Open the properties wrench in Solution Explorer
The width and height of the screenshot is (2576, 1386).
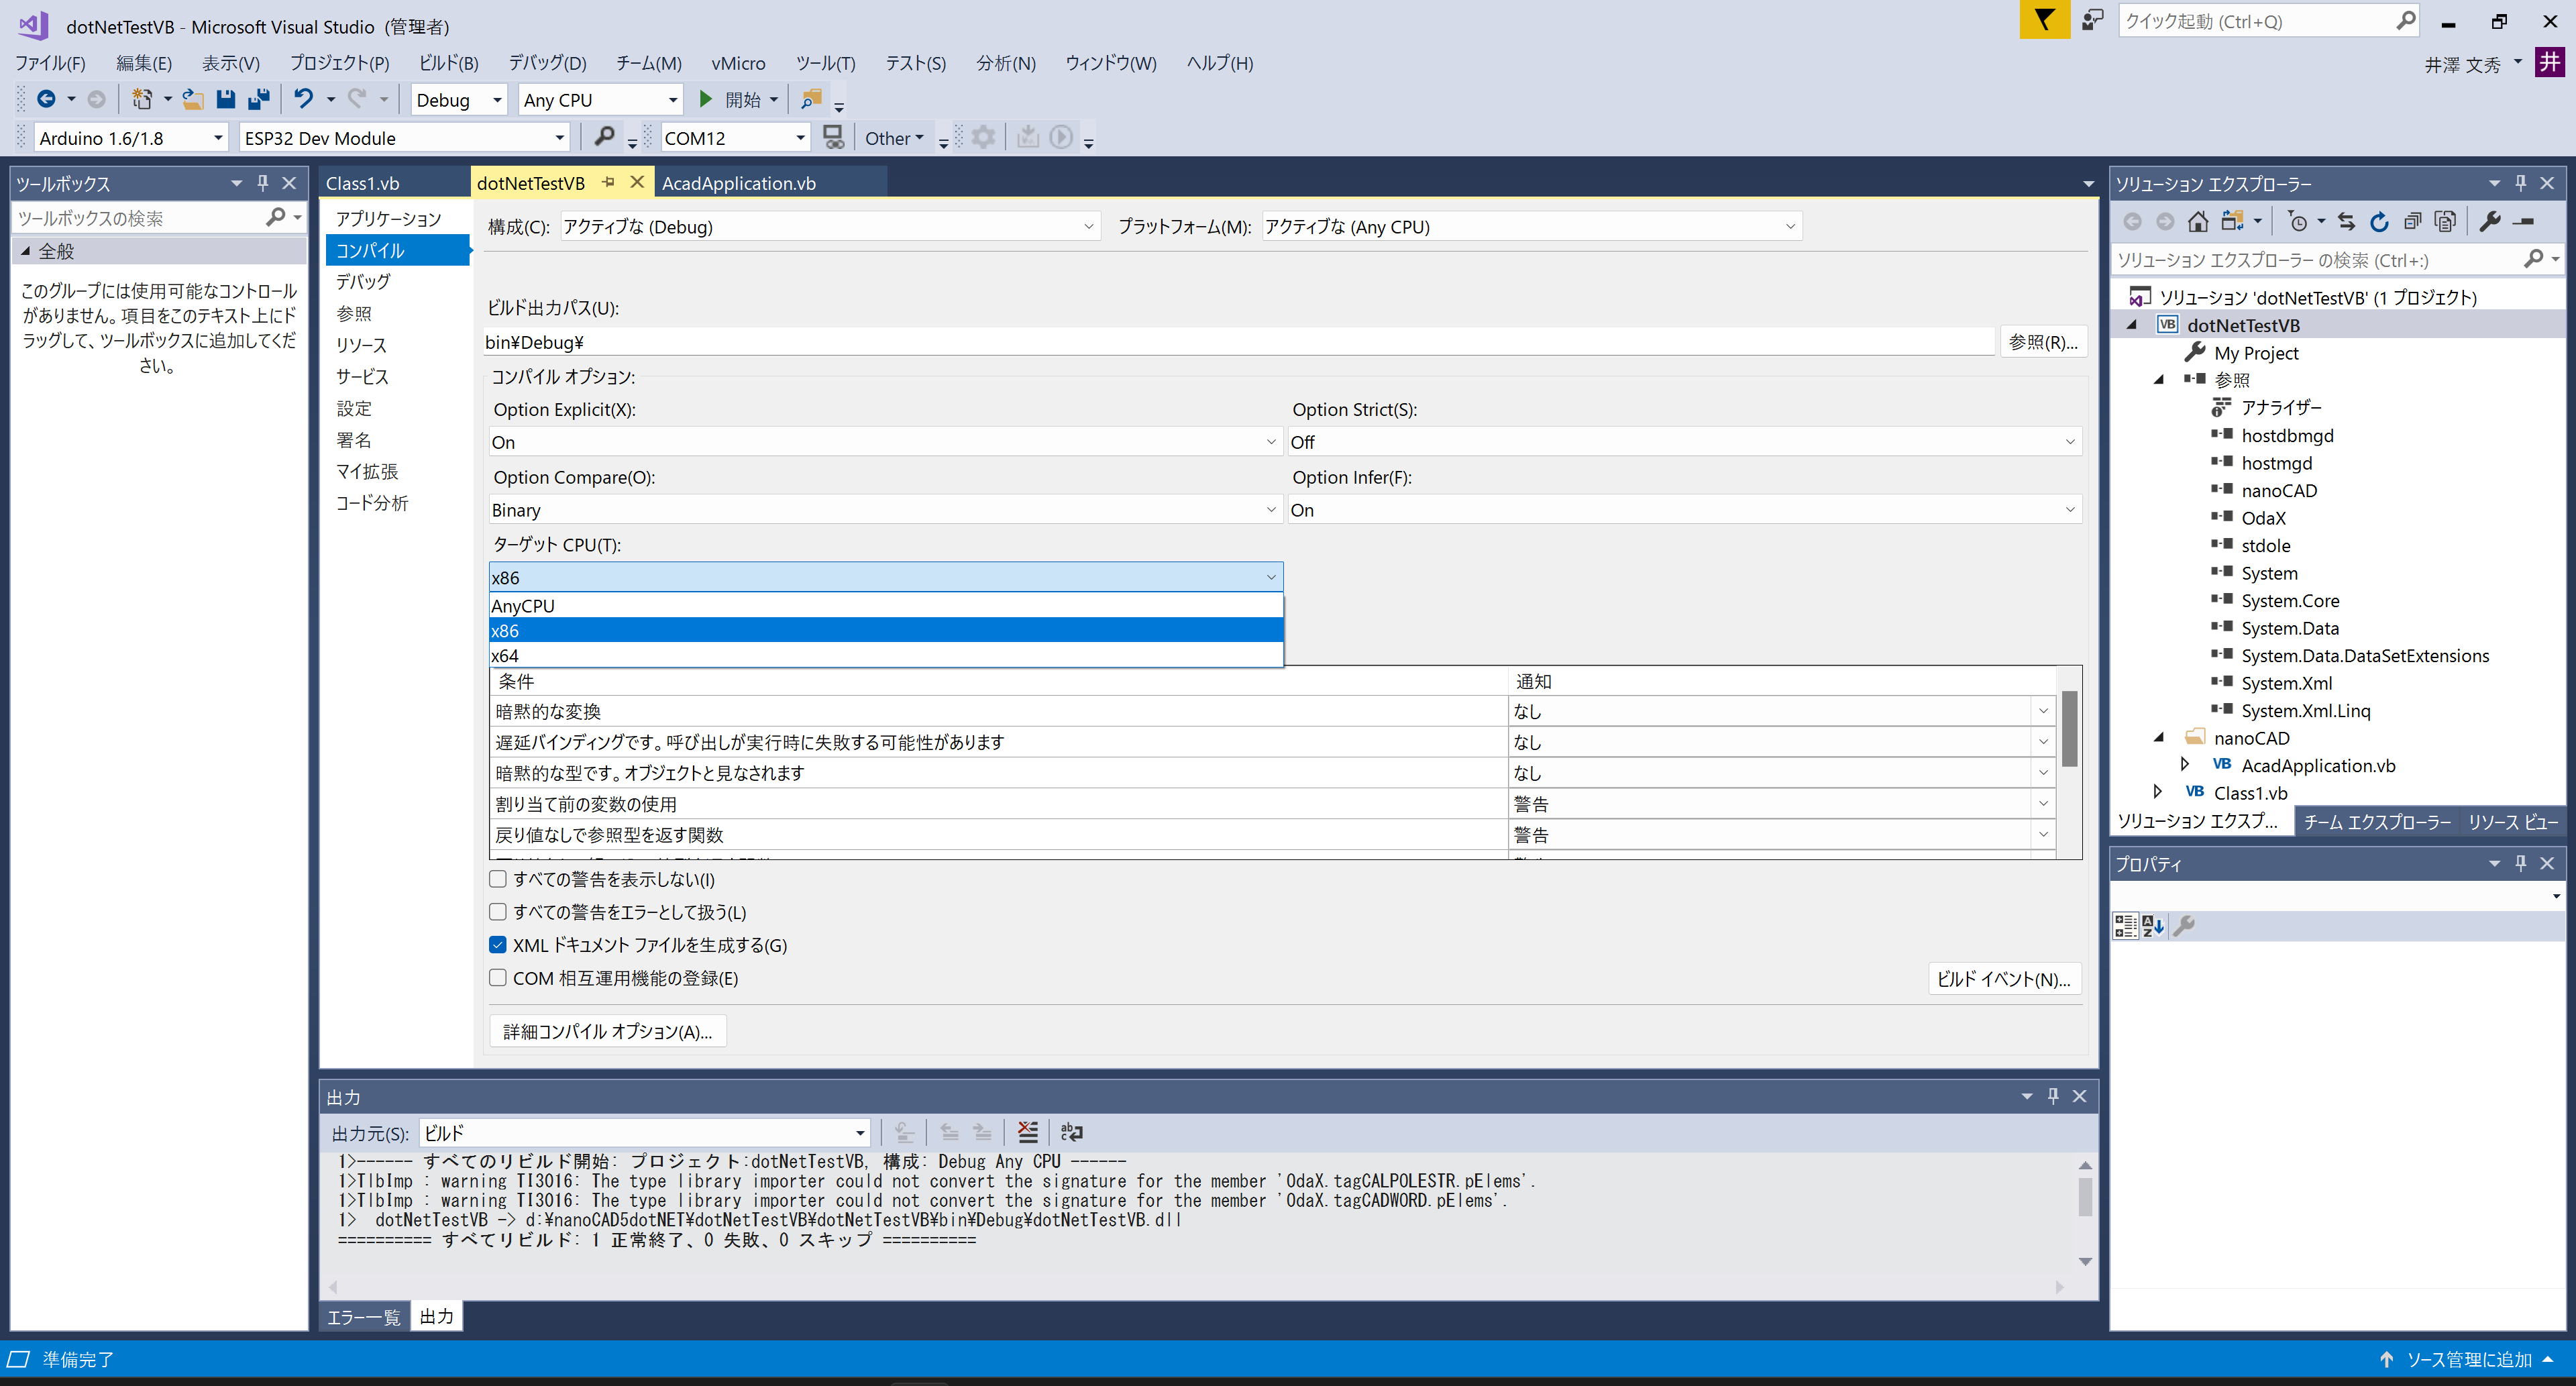(2491, 222)
